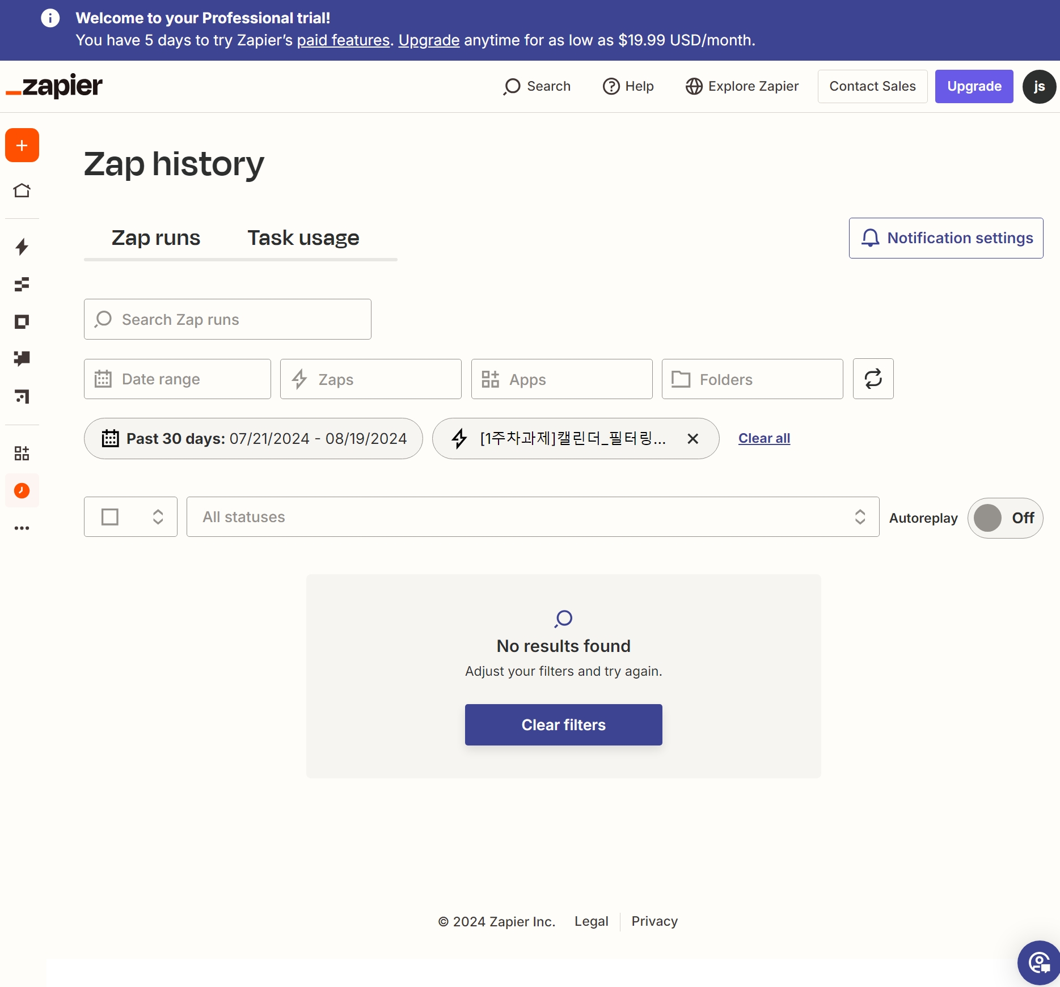1060x987 pixels.
Task: Switch to the Zap runs tab
Action: pos(156,238)
